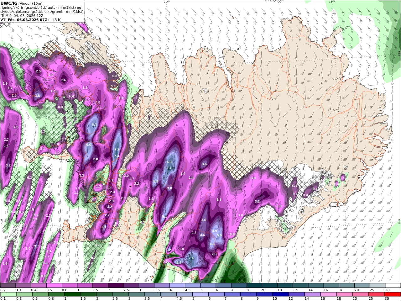
Task: Click the 'slydda/snjókoma' legend description line
Action: click(x=42, y=12)
